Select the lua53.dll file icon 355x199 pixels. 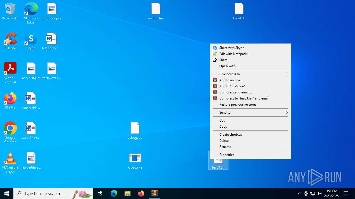[218, 164]
